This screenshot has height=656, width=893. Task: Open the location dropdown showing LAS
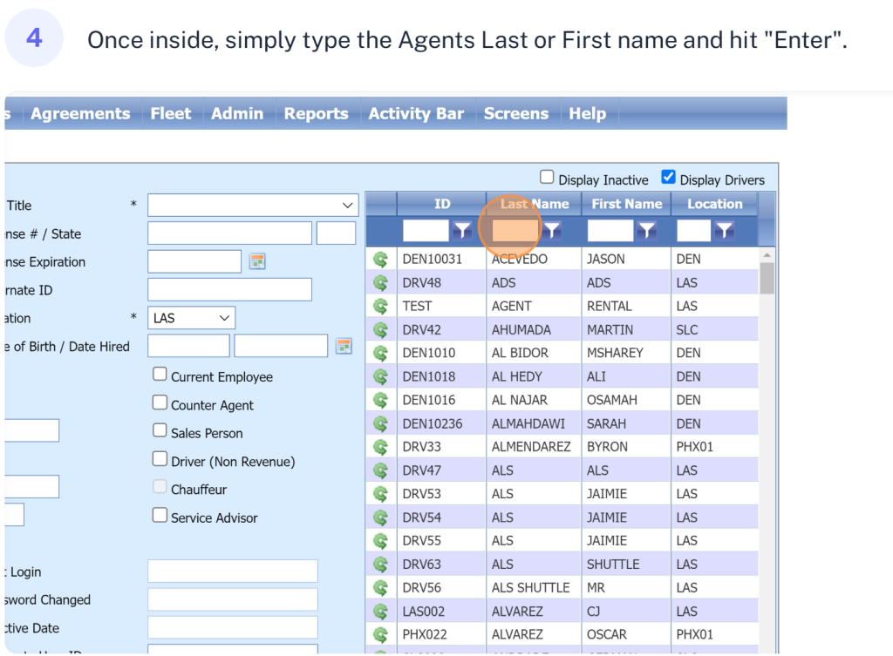click(x=191, y=318)
